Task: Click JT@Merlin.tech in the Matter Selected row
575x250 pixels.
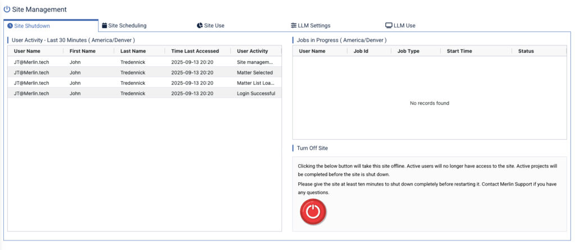Action: point(31,72)
